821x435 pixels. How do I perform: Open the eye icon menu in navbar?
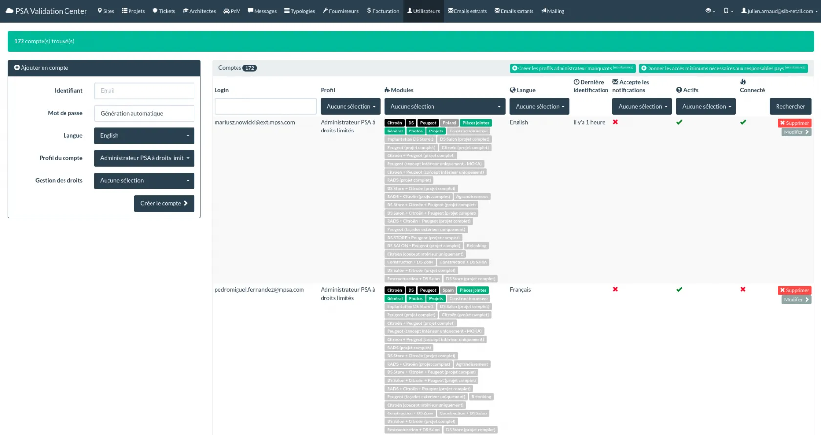(x=710, y=11)
